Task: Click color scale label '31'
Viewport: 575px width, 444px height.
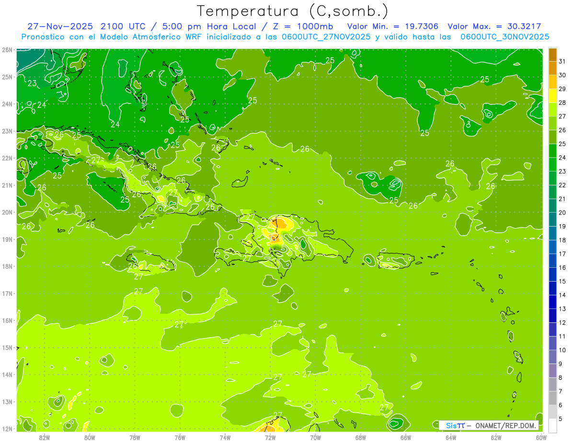Action: coord(562,61)
